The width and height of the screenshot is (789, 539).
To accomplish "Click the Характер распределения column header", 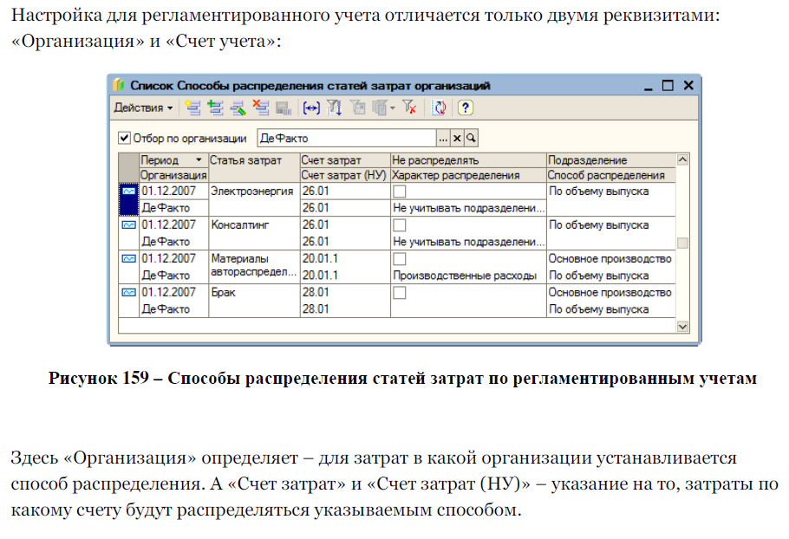I will (468, 175).
